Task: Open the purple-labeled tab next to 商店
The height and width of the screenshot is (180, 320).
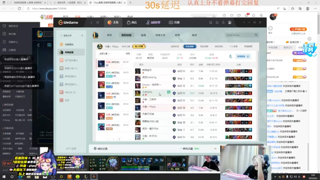Action: [153, 22]
